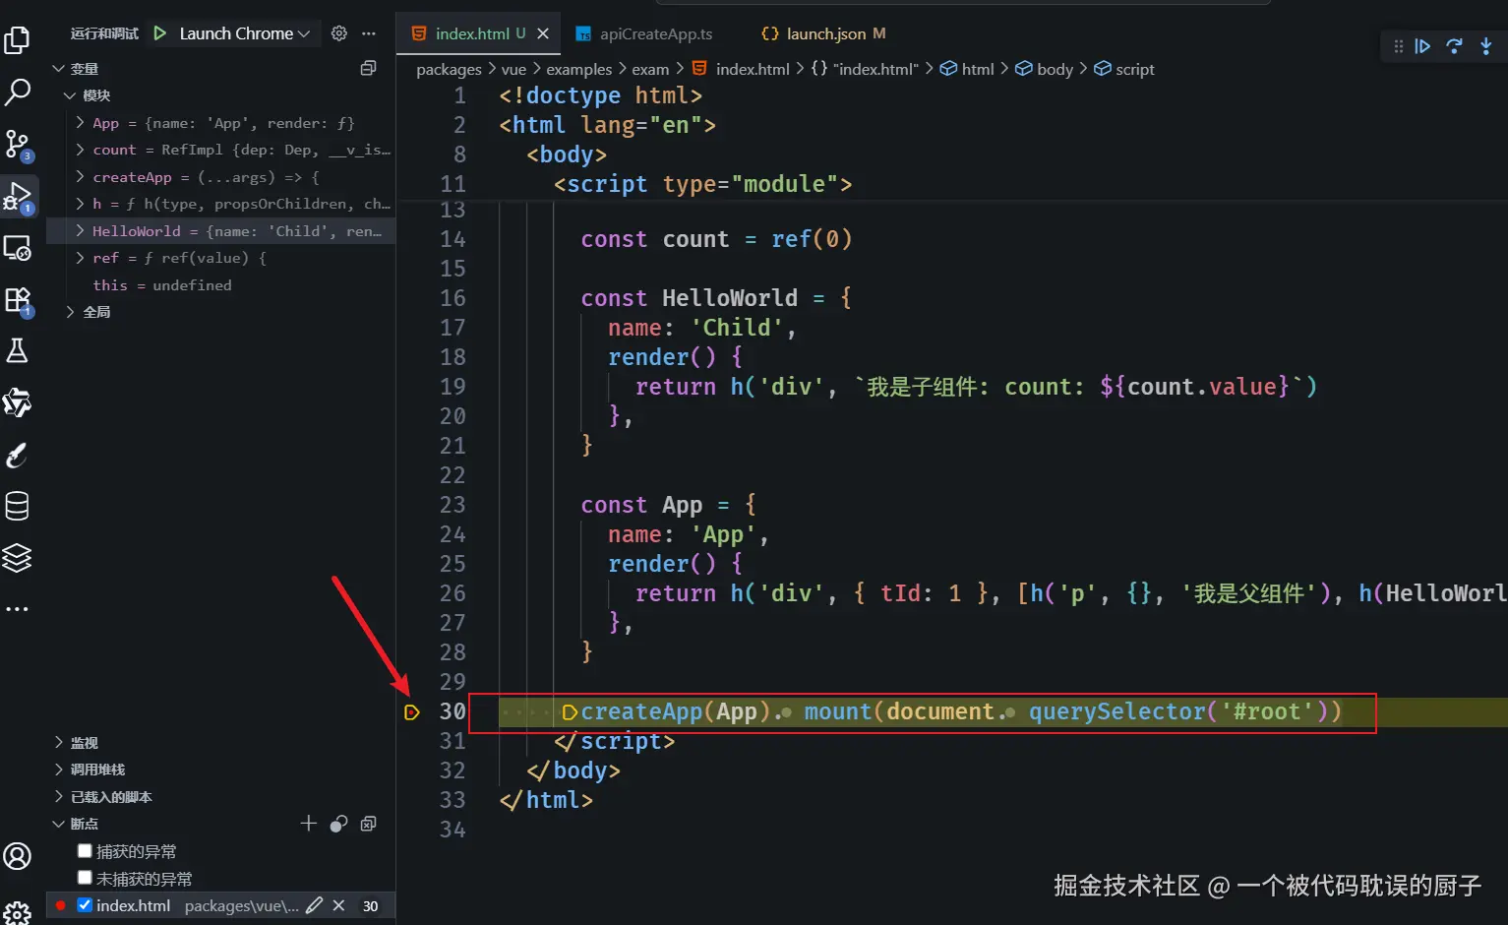This screenshot has width=1508, height=925.
Task: Place cursor on const count line
Action: point(716,239)
